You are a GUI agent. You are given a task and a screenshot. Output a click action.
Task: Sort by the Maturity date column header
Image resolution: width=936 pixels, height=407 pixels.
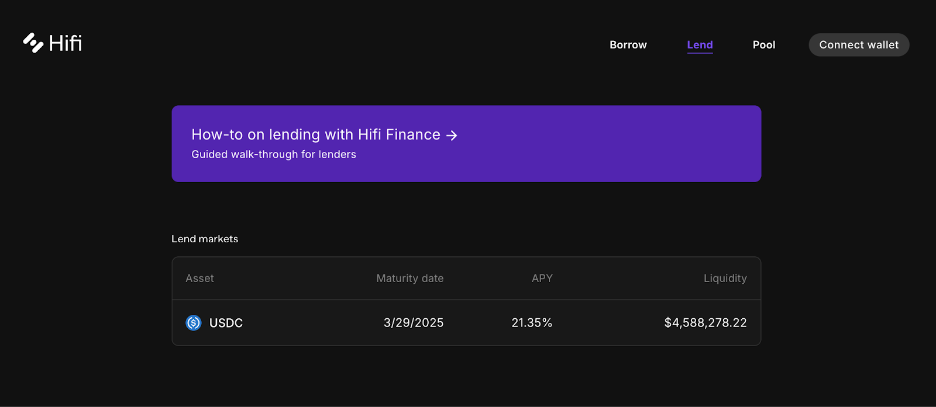409,279
